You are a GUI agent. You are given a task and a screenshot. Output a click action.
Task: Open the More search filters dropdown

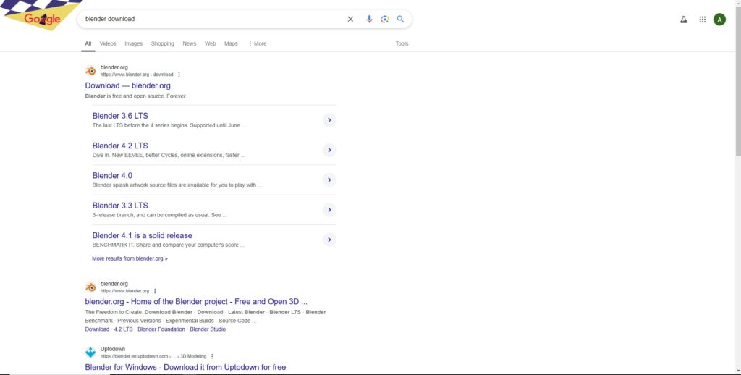[257, 43]
